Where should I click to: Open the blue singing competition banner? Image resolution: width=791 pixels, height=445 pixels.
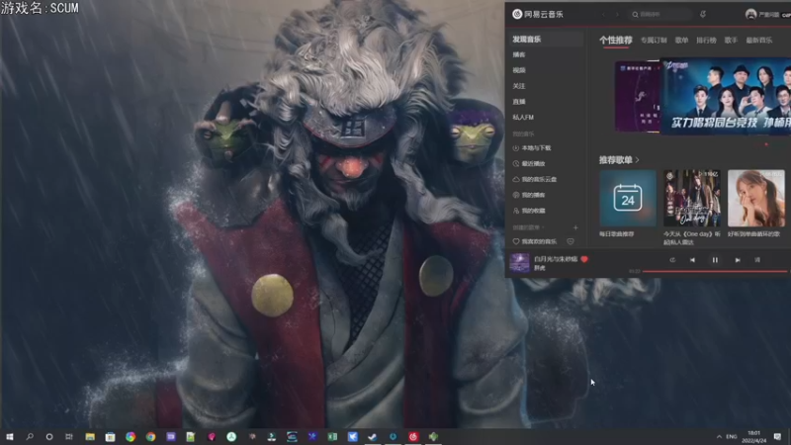(726, 96)
